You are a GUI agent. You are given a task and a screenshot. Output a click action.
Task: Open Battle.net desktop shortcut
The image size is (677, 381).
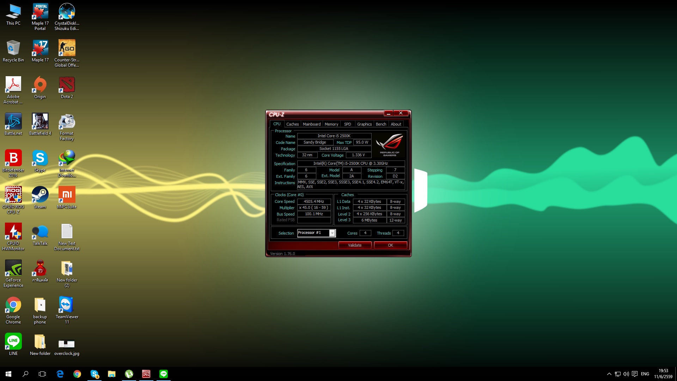click(13, 122)
